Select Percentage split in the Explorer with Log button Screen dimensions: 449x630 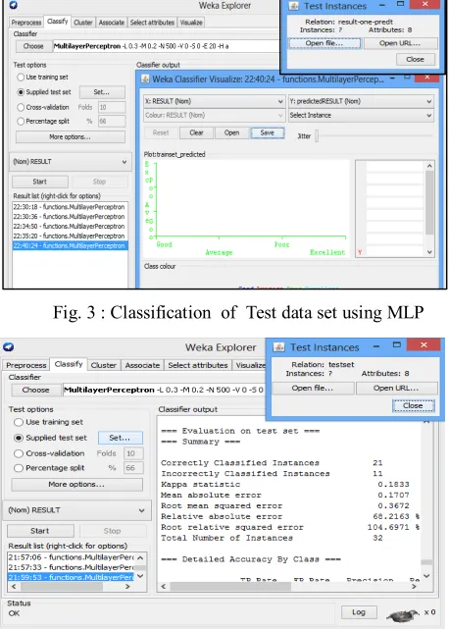[19, 468]
